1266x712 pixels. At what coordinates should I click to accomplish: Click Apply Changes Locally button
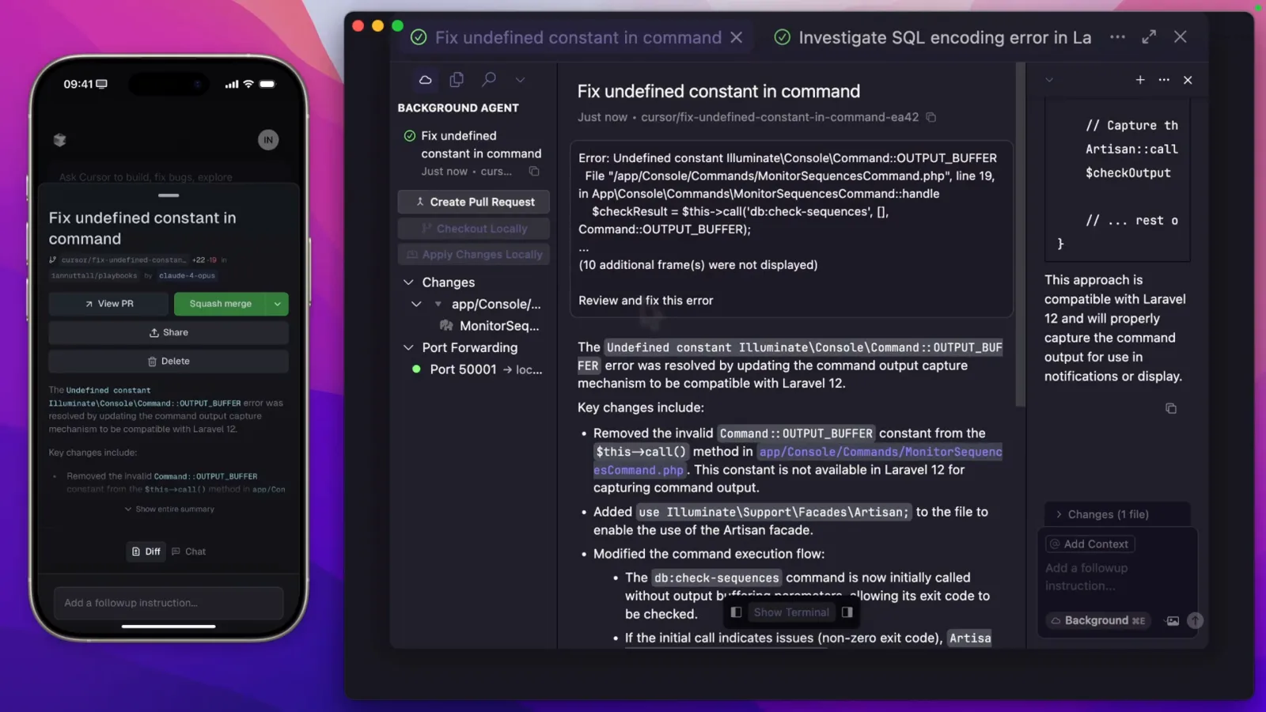click(x=473, y=255)
